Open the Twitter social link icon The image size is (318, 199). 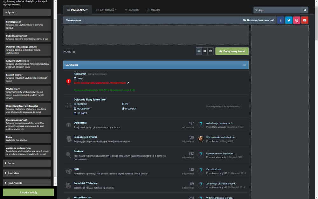[x=289, y=20]
